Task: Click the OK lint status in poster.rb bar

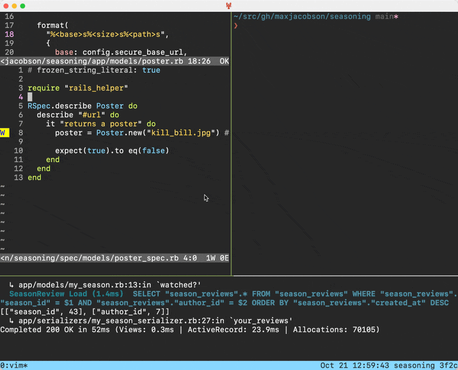Action: pyautogui.click(x=224, y=61)
